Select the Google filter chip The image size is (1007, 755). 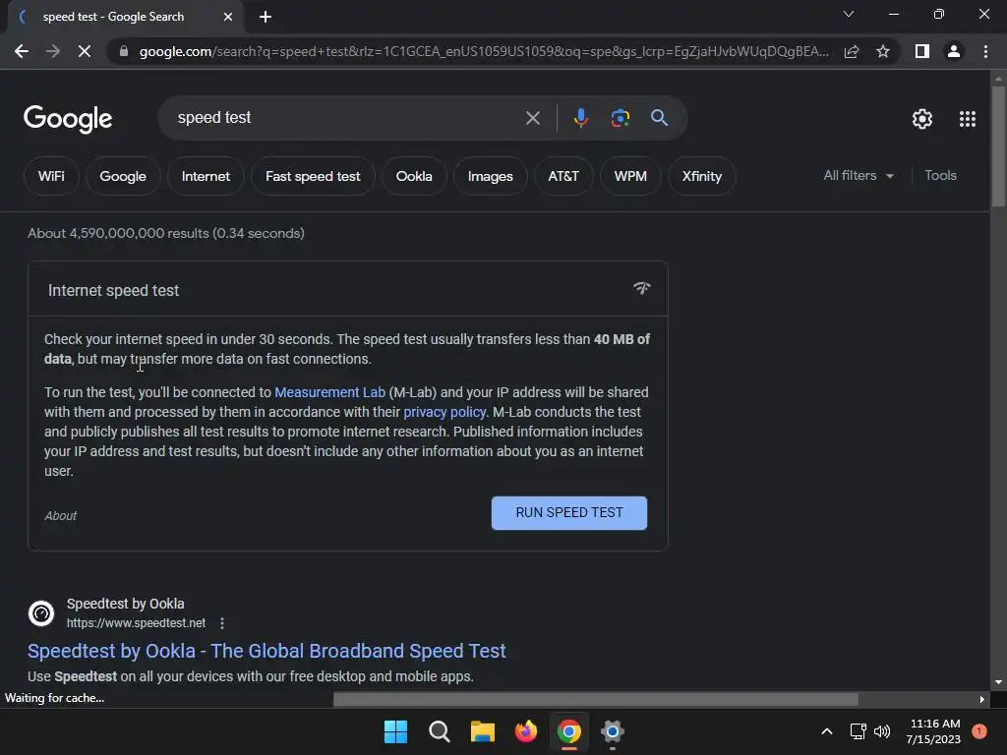coord(123,176)
